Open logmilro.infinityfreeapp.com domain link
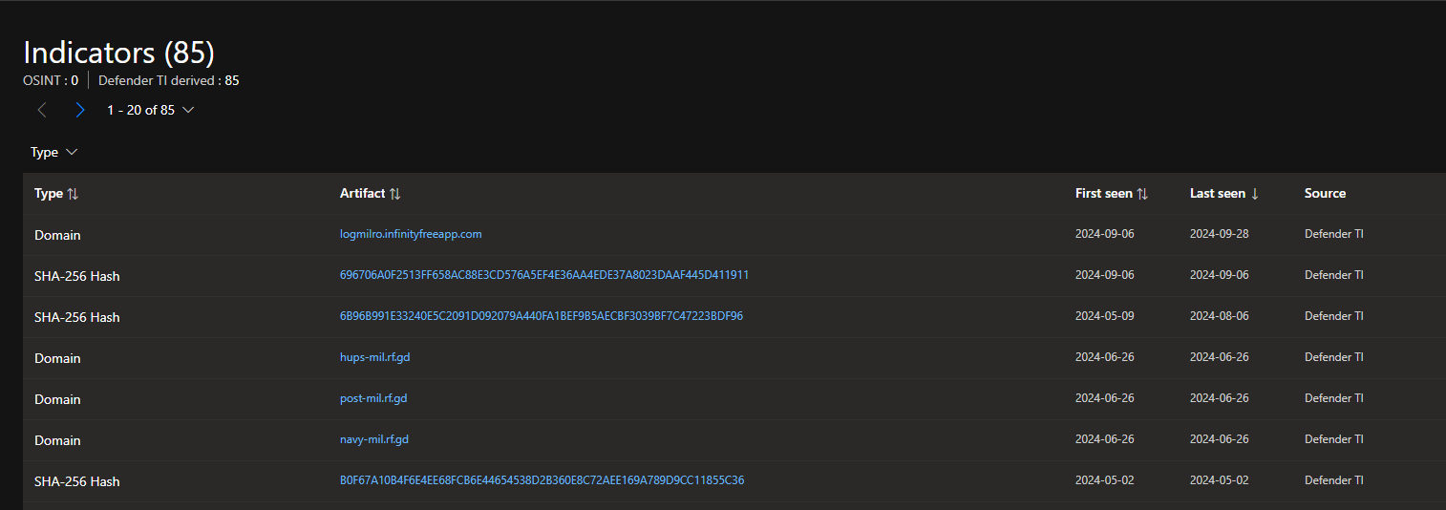 point(411,234)
